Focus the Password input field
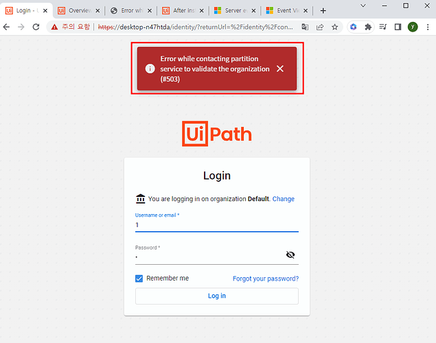The width and height of the screenshot is (436, 343). [x=210, y=257]
